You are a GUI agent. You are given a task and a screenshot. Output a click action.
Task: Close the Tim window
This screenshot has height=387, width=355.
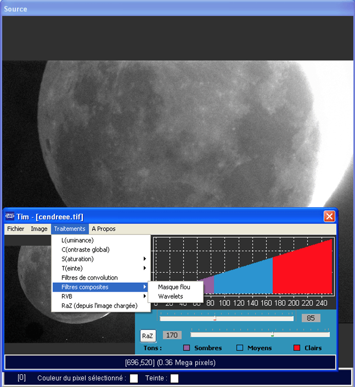pos(329,217)
